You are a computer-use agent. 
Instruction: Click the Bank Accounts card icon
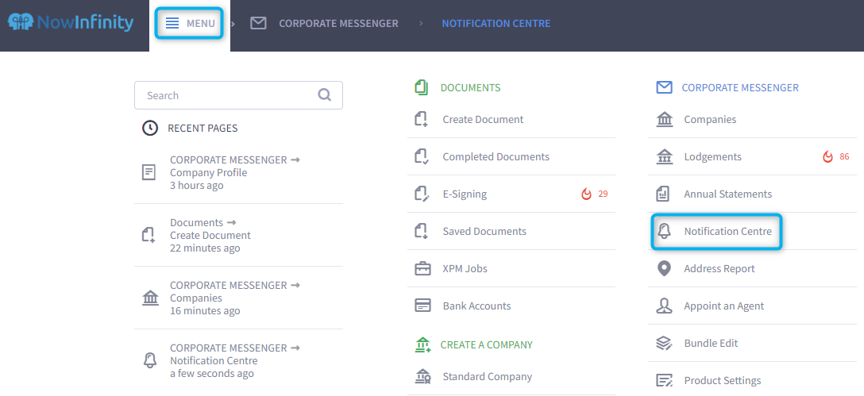(x=422, y=306)
